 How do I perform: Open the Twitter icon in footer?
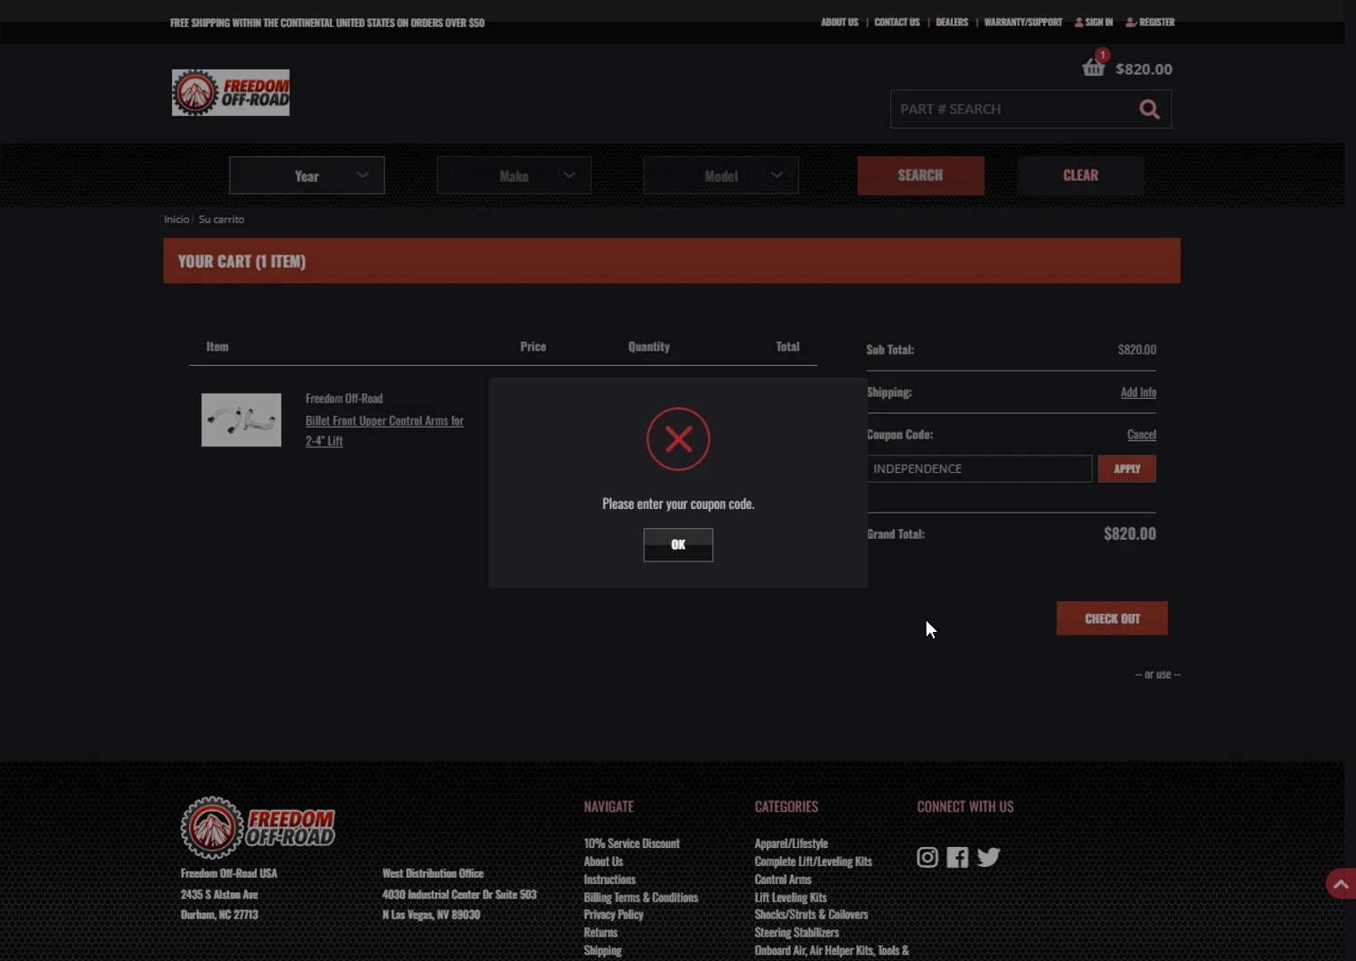(x=988, y=857)
